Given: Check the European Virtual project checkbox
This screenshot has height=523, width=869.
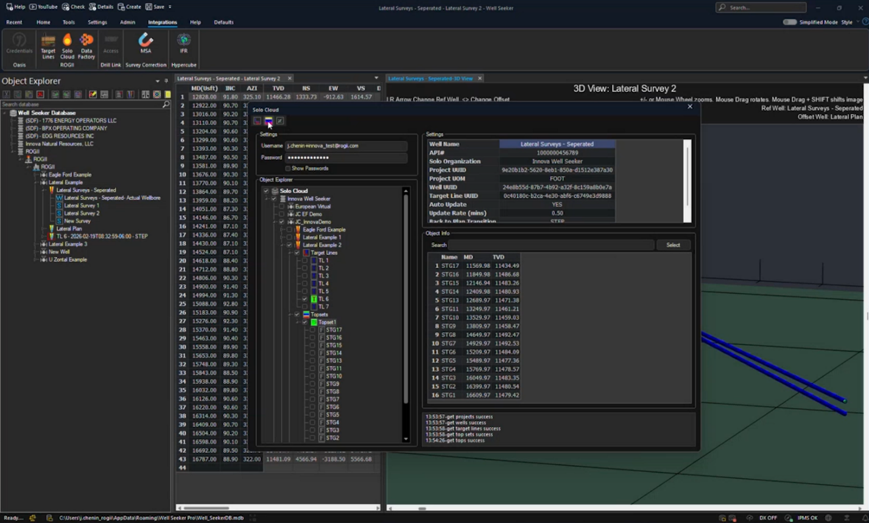Looking at the screenshot, I should (281, 206).
